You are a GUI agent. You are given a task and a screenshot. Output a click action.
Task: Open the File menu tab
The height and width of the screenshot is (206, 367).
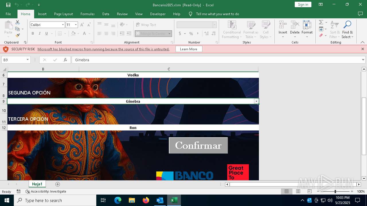point(8,14)
